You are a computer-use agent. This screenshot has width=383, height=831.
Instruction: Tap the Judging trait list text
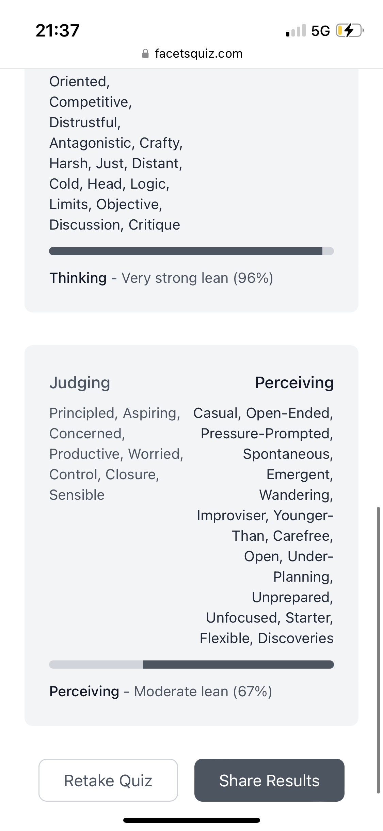click(116, 454)
